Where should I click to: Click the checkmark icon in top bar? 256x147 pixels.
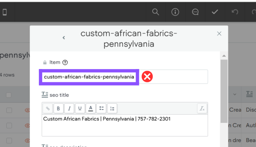(x=215, y=12)
